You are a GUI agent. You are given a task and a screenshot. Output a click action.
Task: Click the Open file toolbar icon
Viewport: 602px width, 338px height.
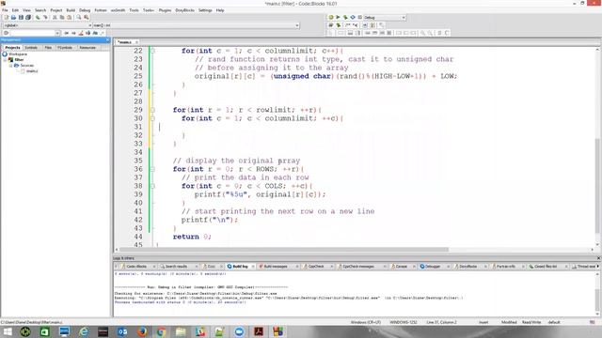(13, 17)
